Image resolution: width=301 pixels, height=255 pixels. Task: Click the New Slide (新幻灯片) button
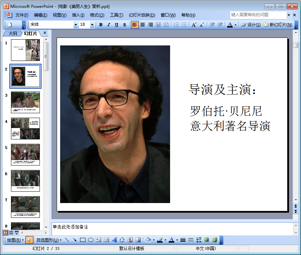point(278,25)
